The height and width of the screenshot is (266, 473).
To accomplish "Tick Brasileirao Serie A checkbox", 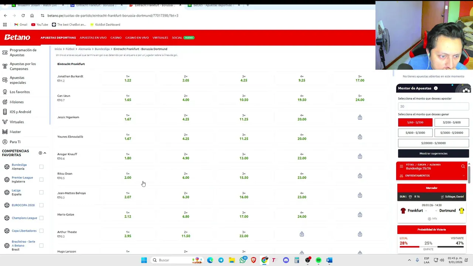I will coord(41,245).
